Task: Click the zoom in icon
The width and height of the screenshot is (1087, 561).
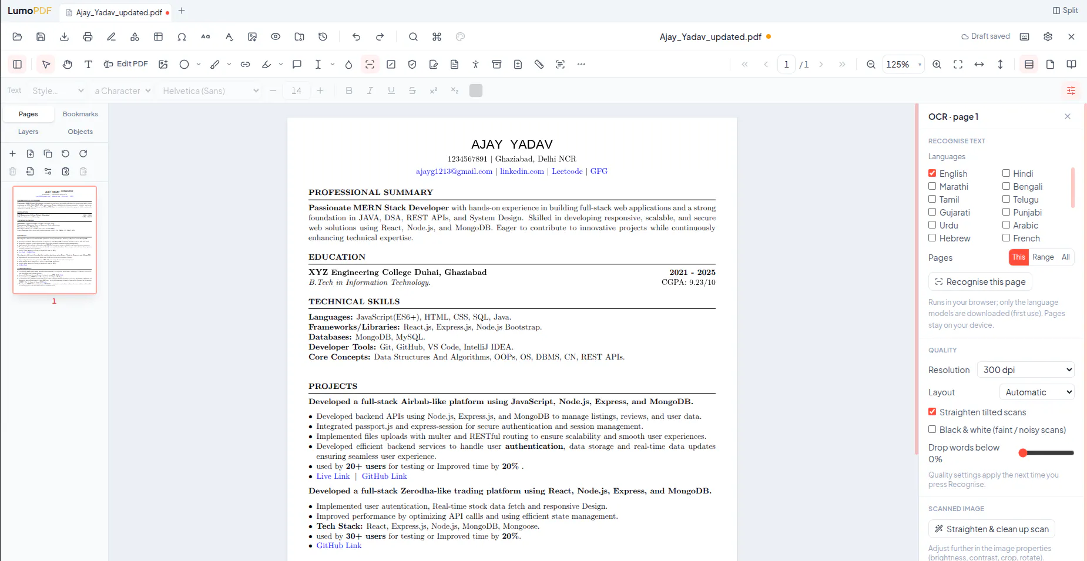Action: 937,65
